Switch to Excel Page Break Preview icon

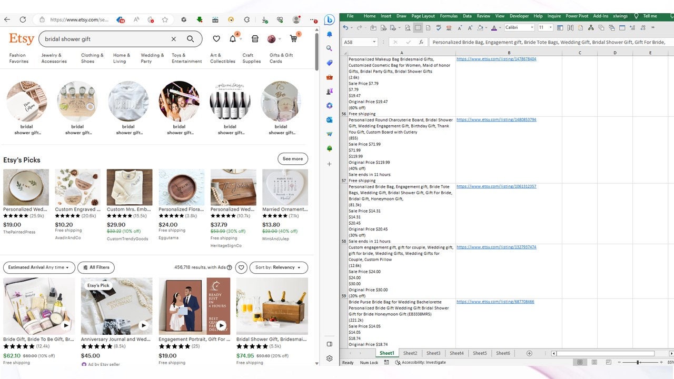tap(608, 362)
